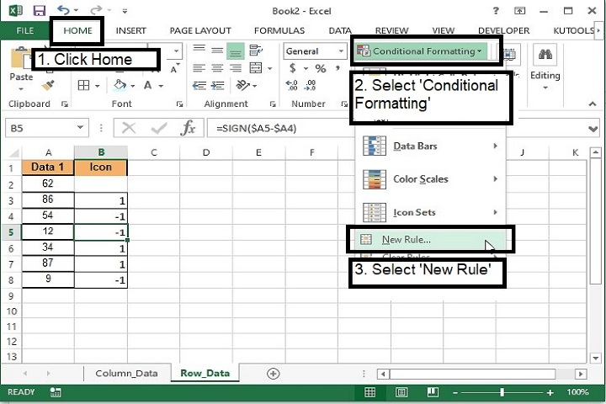The width and height of the screenshot is (606, 404).
Task: Open text Orientation options
Action: pos(242,85)
